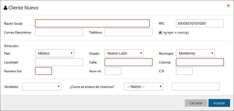This screenshot has height=111, width=234.
Task: Close the Cliente Nuevo dialog with X
Action: coord(228,6)
